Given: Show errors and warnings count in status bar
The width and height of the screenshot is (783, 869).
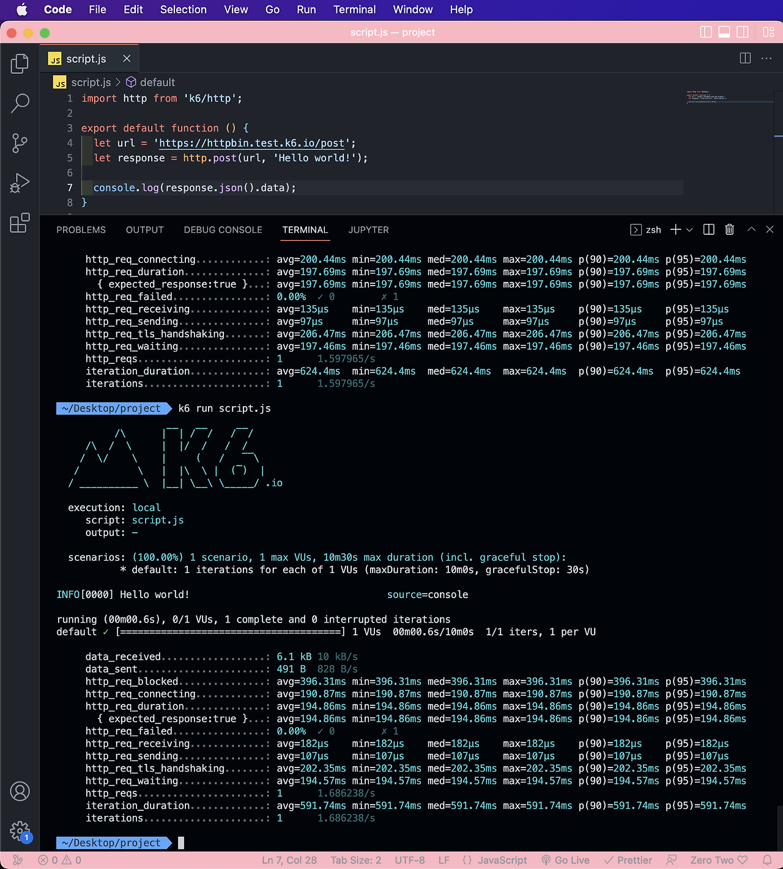Looking at the screenshot, I should 60,860.
